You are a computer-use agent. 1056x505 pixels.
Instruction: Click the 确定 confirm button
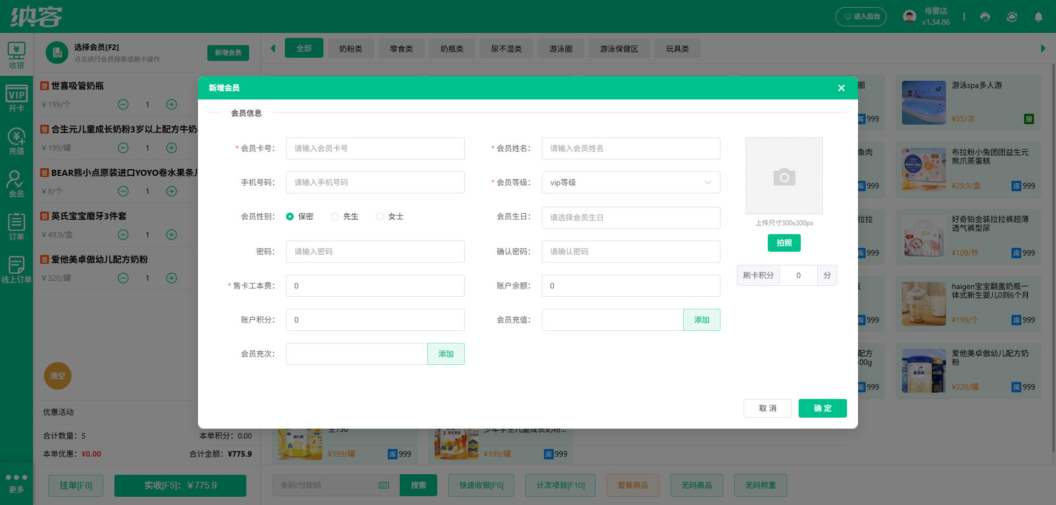click(823, 408)
